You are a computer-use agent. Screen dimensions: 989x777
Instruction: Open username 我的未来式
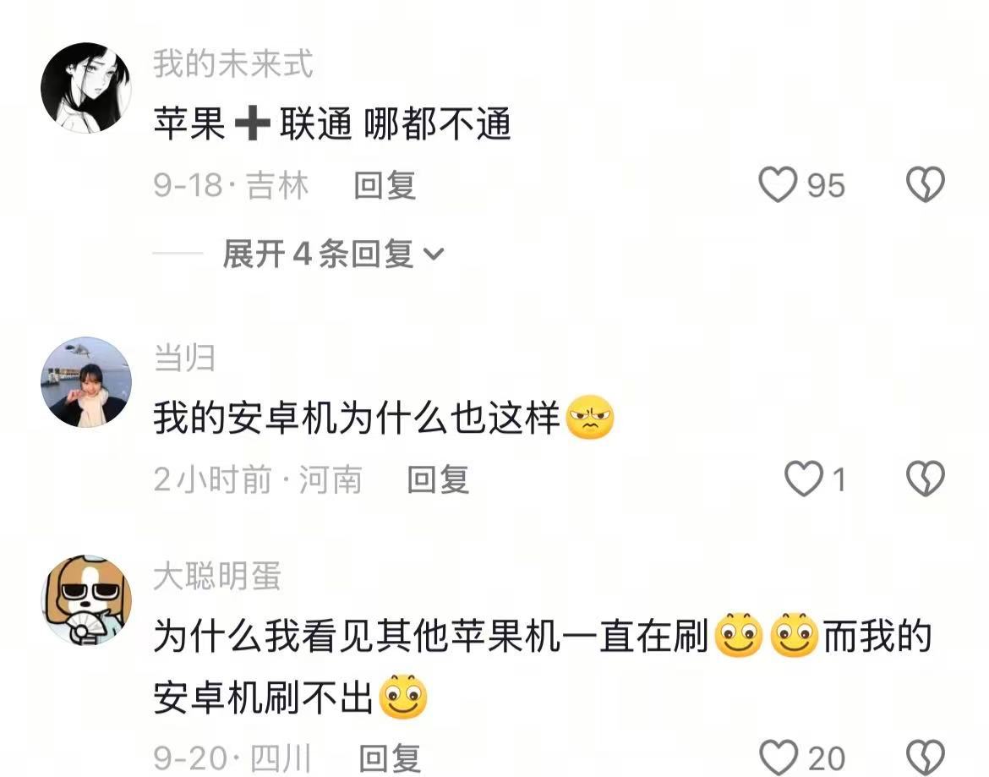point(232,63)
